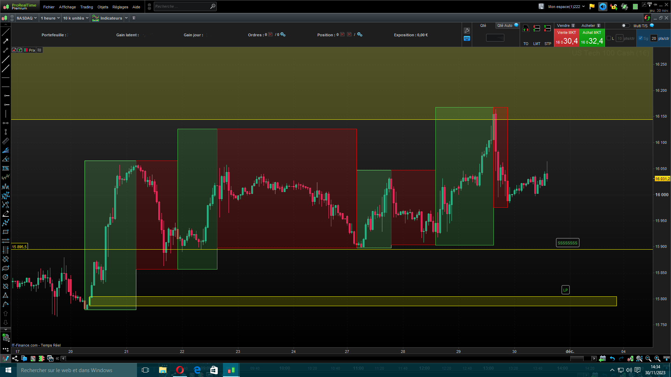
Task: Click the share chart icon in bottom toolbar
Action: click(15, 358)
